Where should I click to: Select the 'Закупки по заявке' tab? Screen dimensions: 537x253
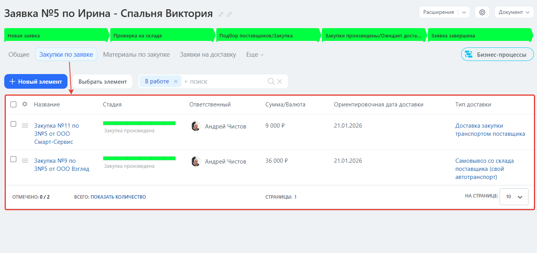pyautogui.click(x=66, y=54)
